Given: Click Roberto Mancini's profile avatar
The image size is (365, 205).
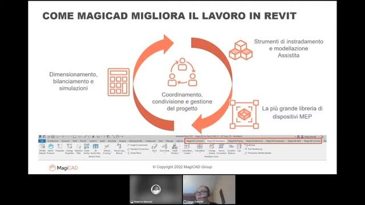Looking at the screenshot, I should tap(156, 190).
